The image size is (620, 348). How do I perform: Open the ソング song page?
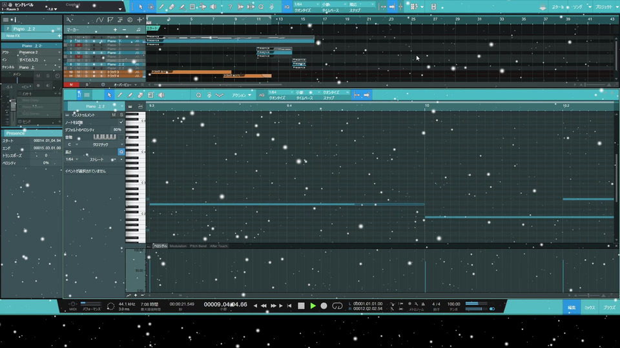point(577,7)
